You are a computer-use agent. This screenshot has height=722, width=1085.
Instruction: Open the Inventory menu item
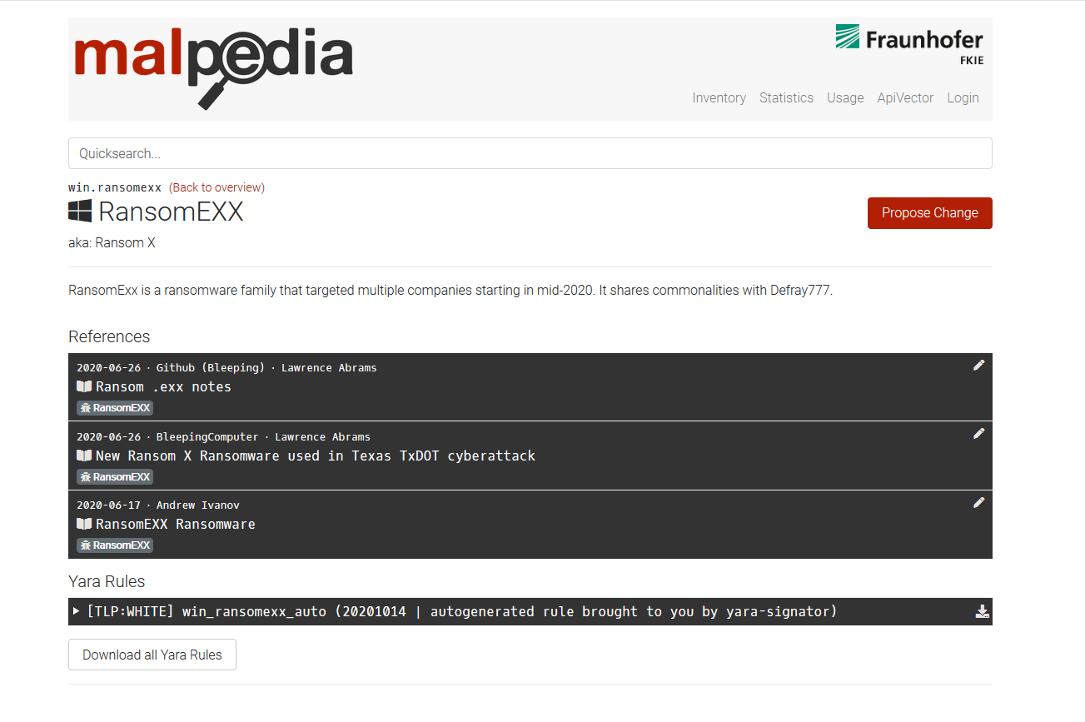(x=719, y=97)
